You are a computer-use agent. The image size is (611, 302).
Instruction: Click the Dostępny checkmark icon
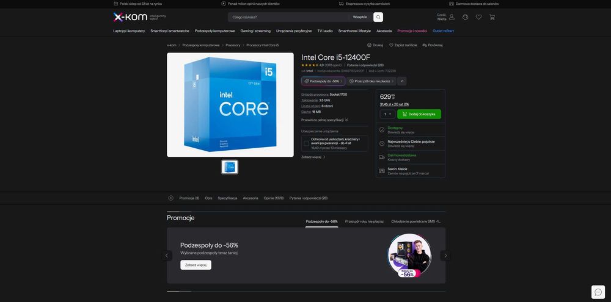tap(382, 129)
